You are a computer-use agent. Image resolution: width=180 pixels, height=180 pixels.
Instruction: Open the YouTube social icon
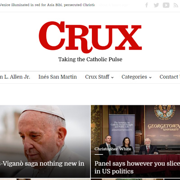point(166,5)
